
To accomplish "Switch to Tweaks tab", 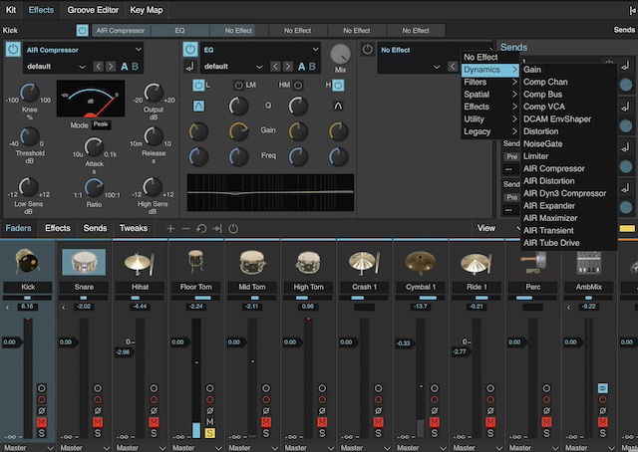I will 134,228.
